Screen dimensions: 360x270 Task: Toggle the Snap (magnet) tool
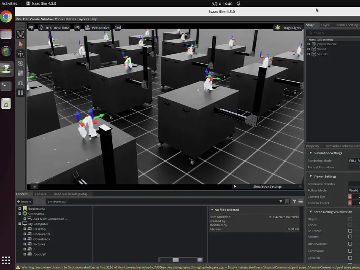20,83
